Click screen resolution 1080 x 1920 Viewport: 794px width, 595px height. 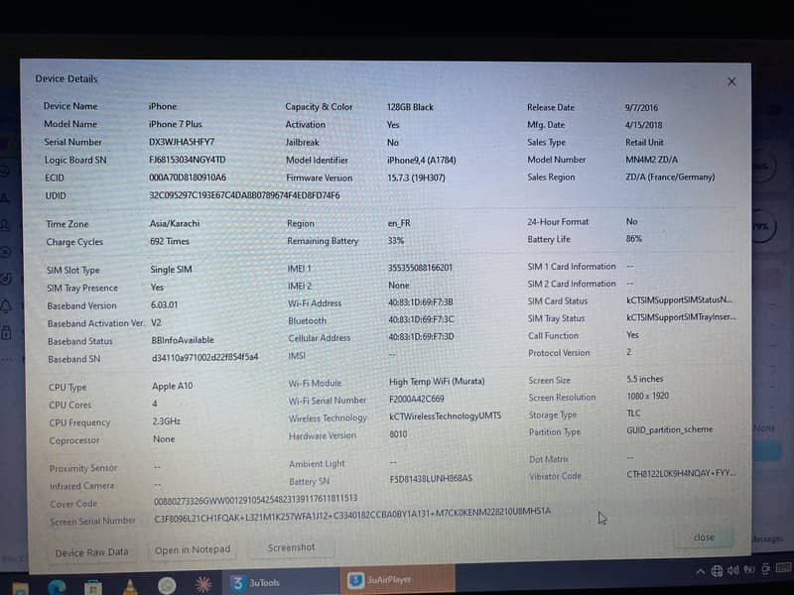point(648,396)
